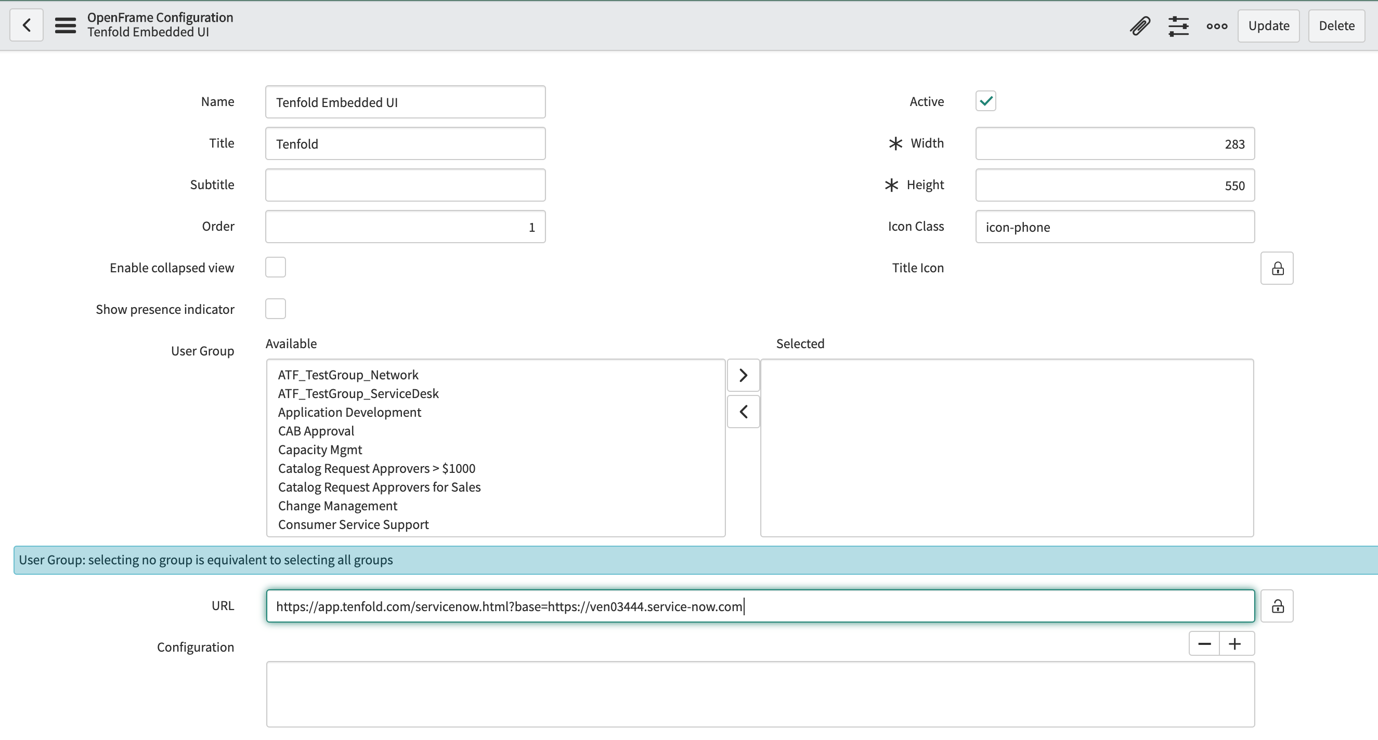This screenshot has width=1378, height=740.
Task: Click the Icon Class field showing icon-phone
Action: (1114, 227)
